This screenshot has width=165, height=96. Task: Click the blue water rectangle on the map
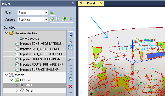156,55
